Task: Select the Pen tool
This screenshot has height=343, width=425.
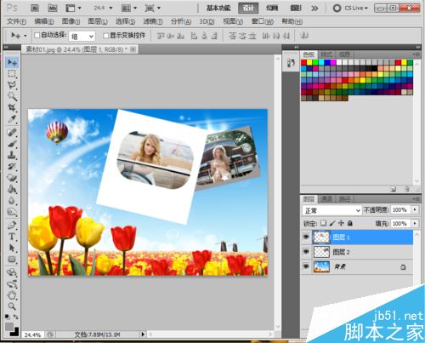Action: pyautogui.click(x=12, y=226)
